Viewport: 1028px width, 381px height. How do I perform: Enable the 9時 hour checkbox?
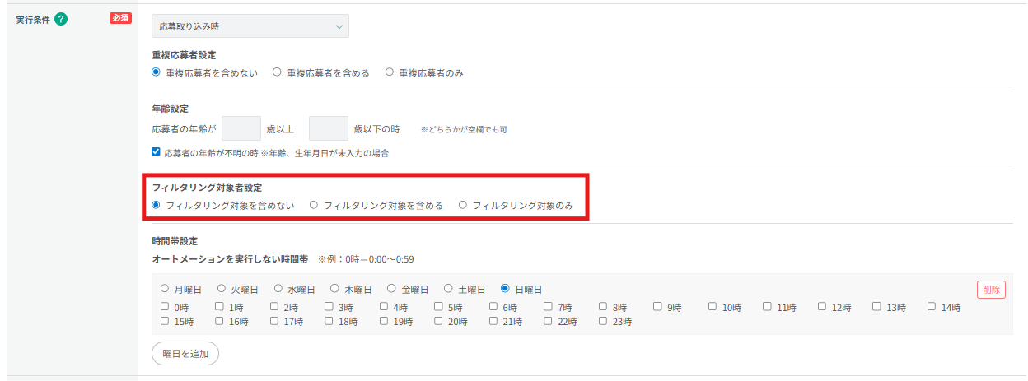pos(658,307)
